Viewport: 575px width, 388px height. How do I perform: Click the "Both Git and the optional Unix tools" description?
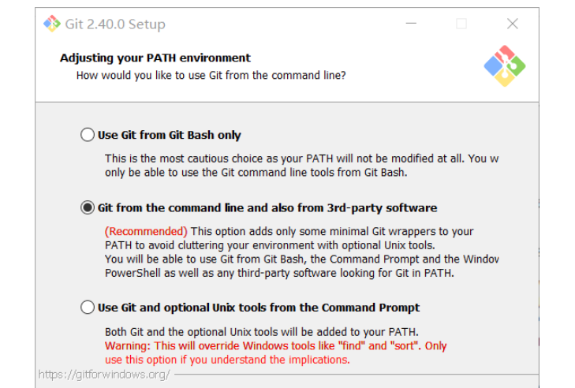click(262, 331)
